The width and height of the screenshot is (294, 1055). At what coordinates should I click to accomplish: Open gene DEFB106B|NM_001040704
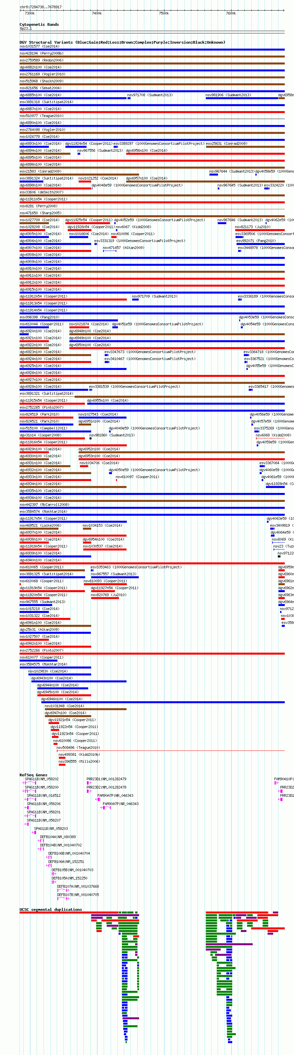(x=69, y=854)
